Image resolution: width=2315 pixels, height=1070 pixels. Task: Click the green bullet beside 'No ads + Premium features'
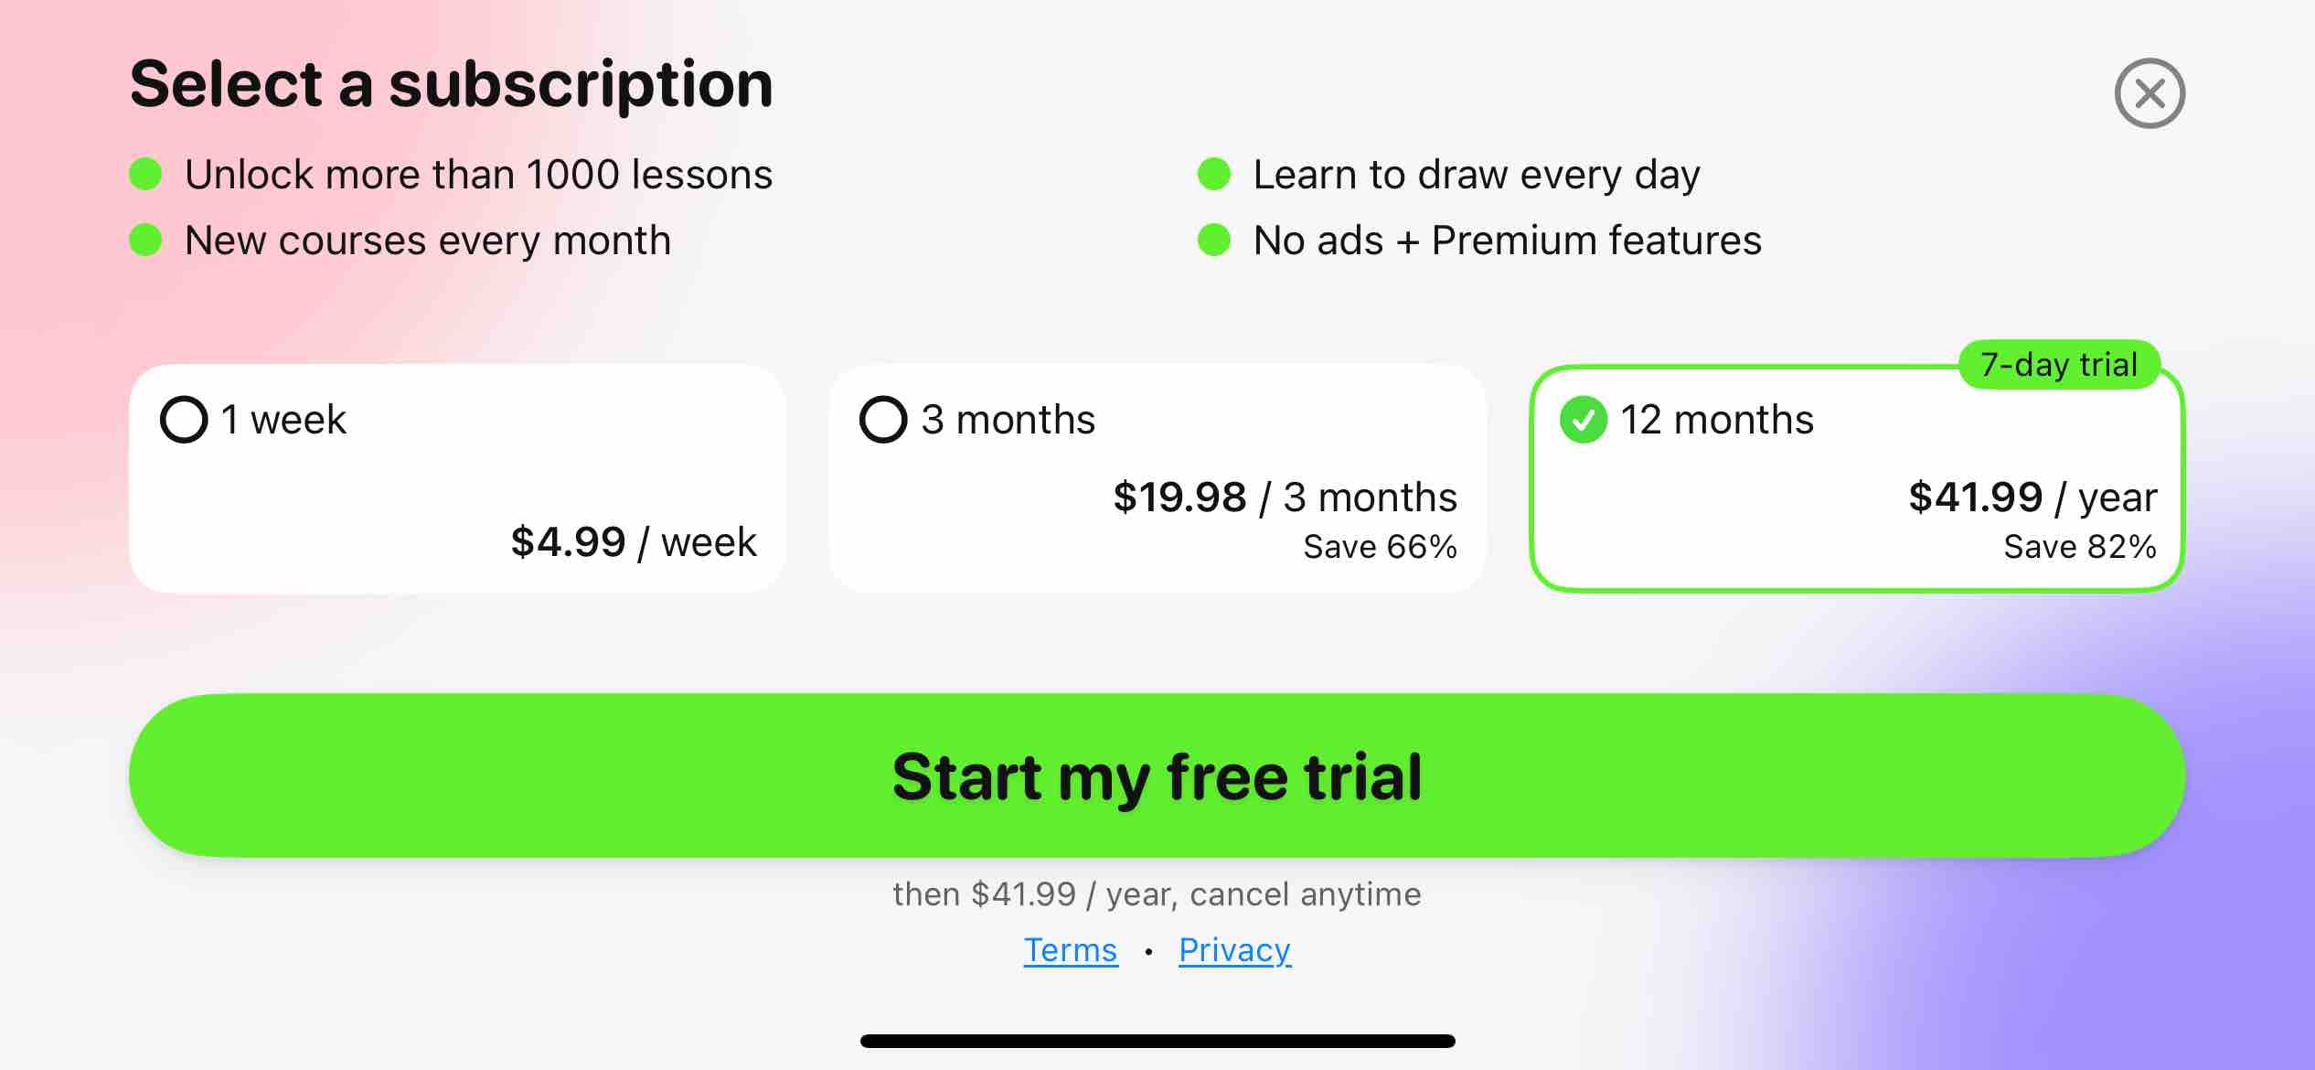[x=1215, y=239]
